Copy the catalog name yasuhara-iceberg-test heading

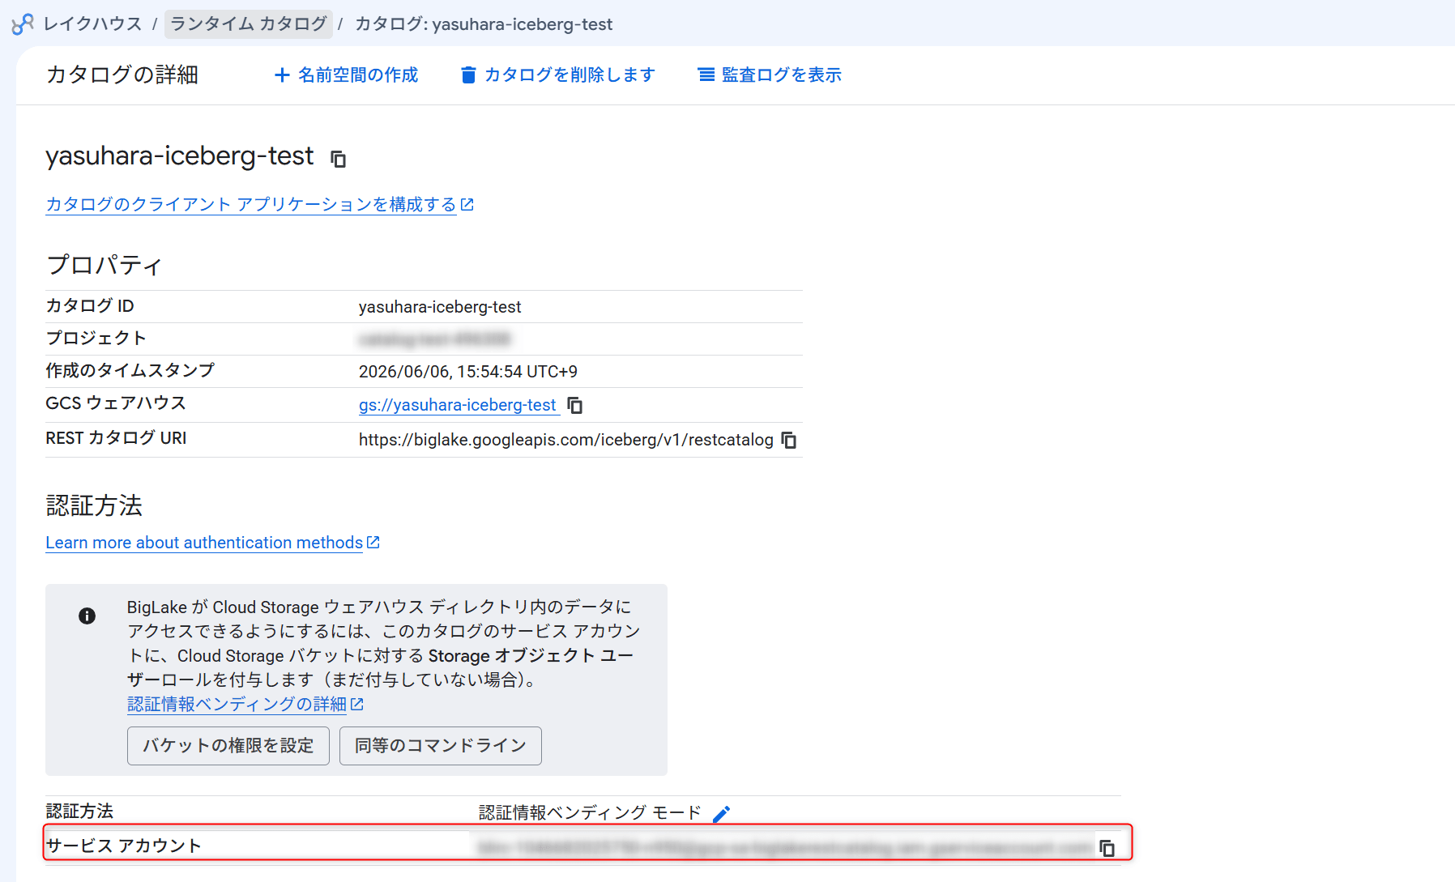pyautogui.click(x=339, y=159)
